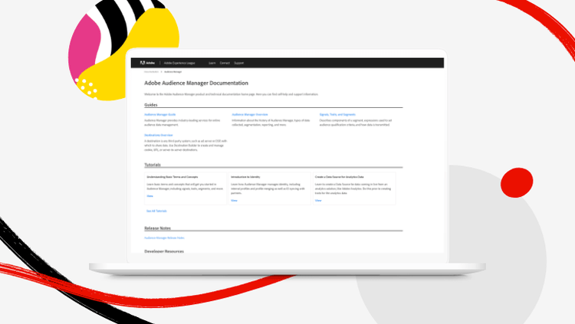View the Understanding Basic Terms tutorial

[x=150, y=196]
